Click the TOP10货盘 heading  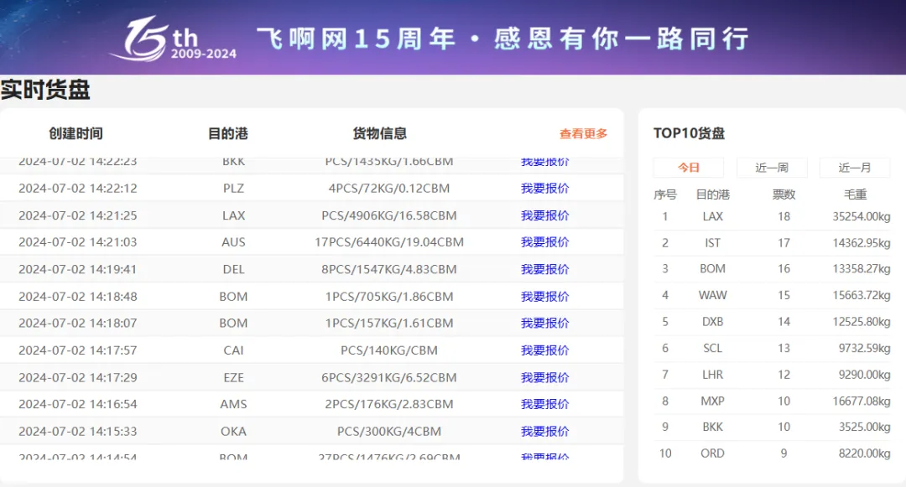coord(689,133)
